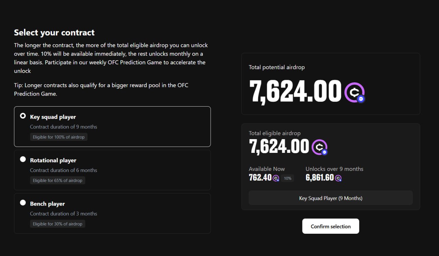Screen dimensions: 439x256
Task: Click the token icon beside Total potential airdrop
Action: tap(355, 93)
